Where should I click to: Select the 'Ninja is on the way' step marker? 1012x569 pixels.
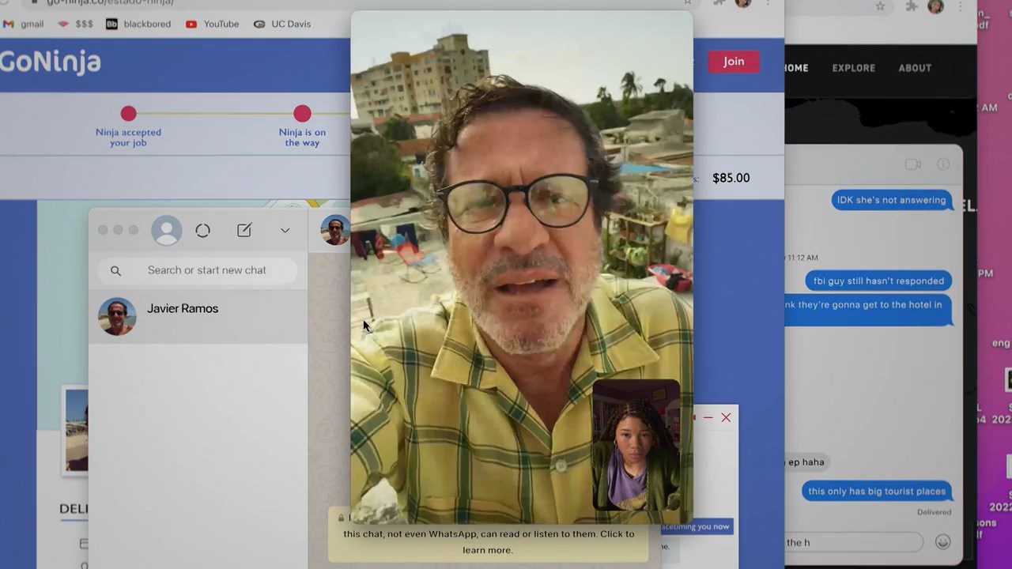coord(302,114)
